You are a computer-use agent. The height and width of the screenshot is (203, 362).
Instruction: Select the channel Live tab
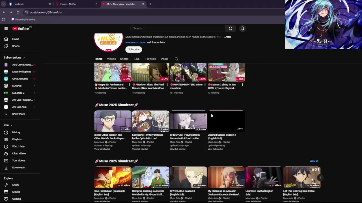(137, 59)
